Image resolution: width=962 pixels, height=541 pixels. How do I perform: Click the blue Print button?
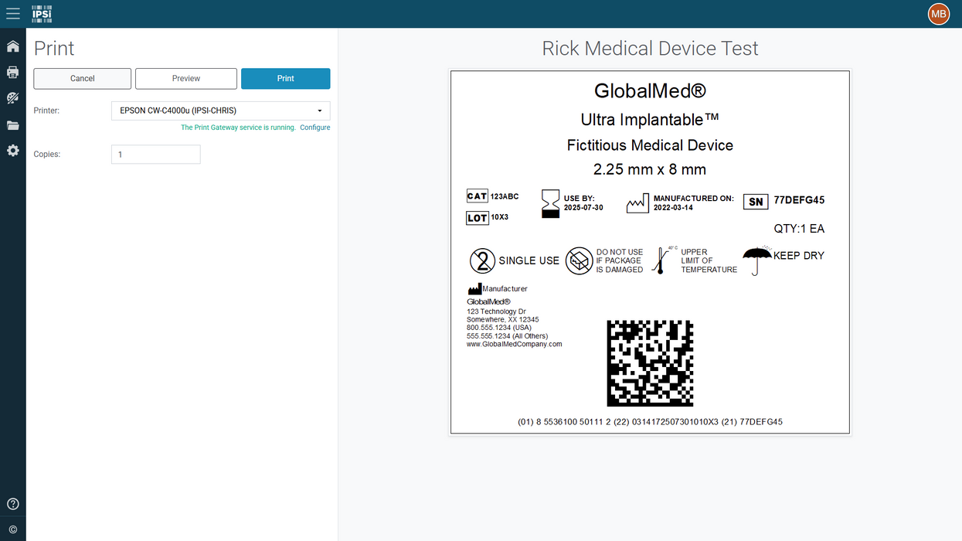tap(286, 79)
